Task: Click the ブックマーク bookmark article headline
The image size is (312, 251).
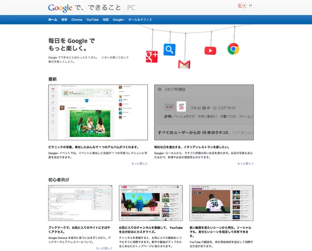Action: point(79,230)
